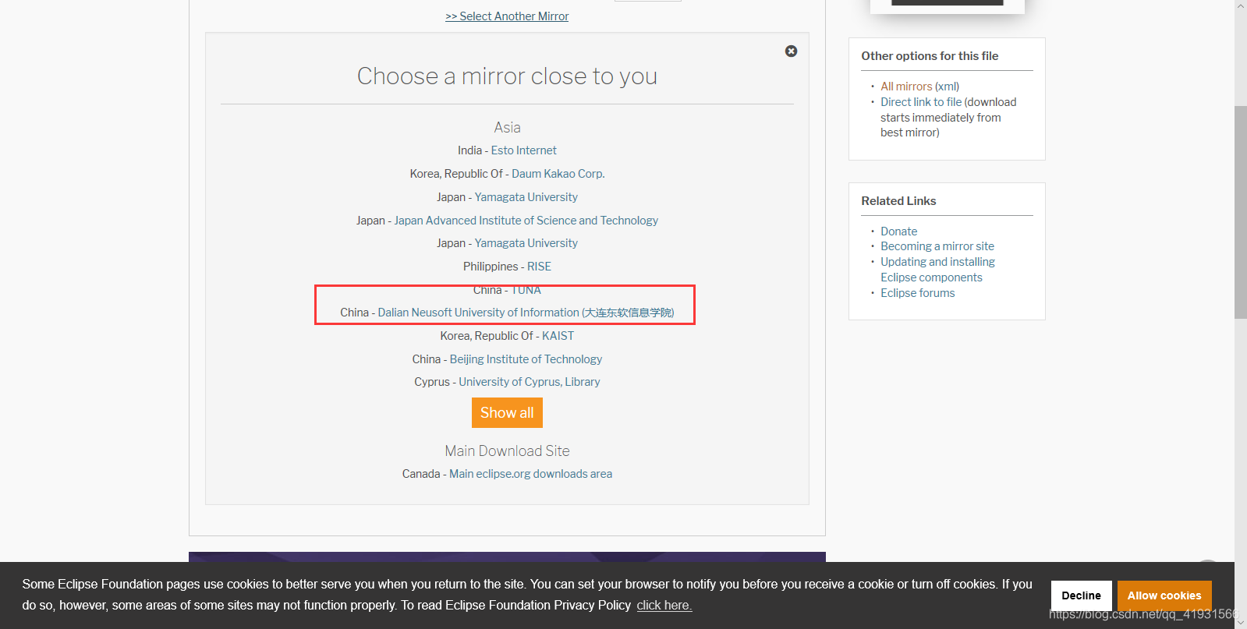Click the Main Download Site heading
The height and width of the screenshot is (629, 1247).
pos(507,451)
